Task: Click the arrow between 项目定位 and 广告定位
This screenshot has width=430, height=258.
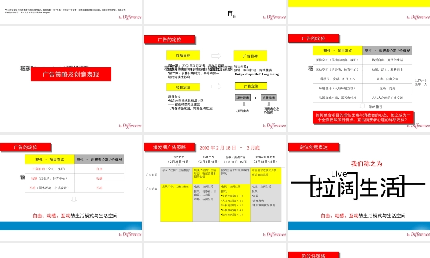Action: [x=216, y=86]
